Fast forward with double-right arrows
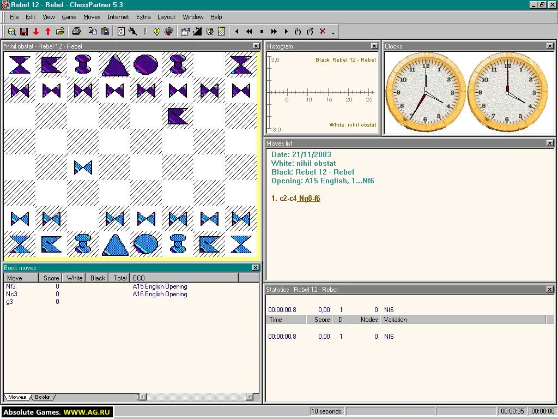 (274, 31)
